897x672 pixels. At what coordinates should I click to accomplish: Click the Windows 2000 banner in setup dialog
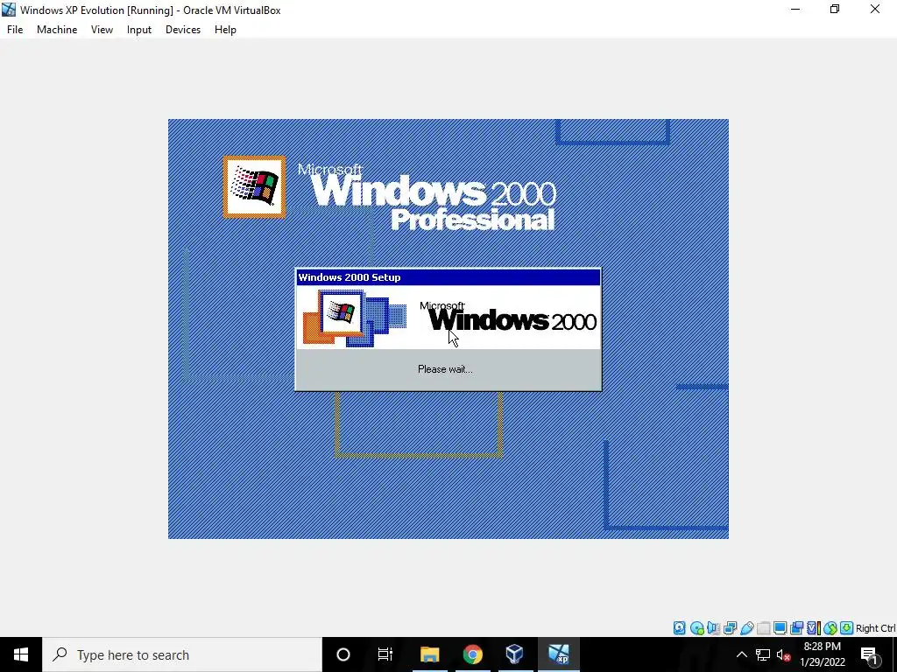click(x=448, y=317)
